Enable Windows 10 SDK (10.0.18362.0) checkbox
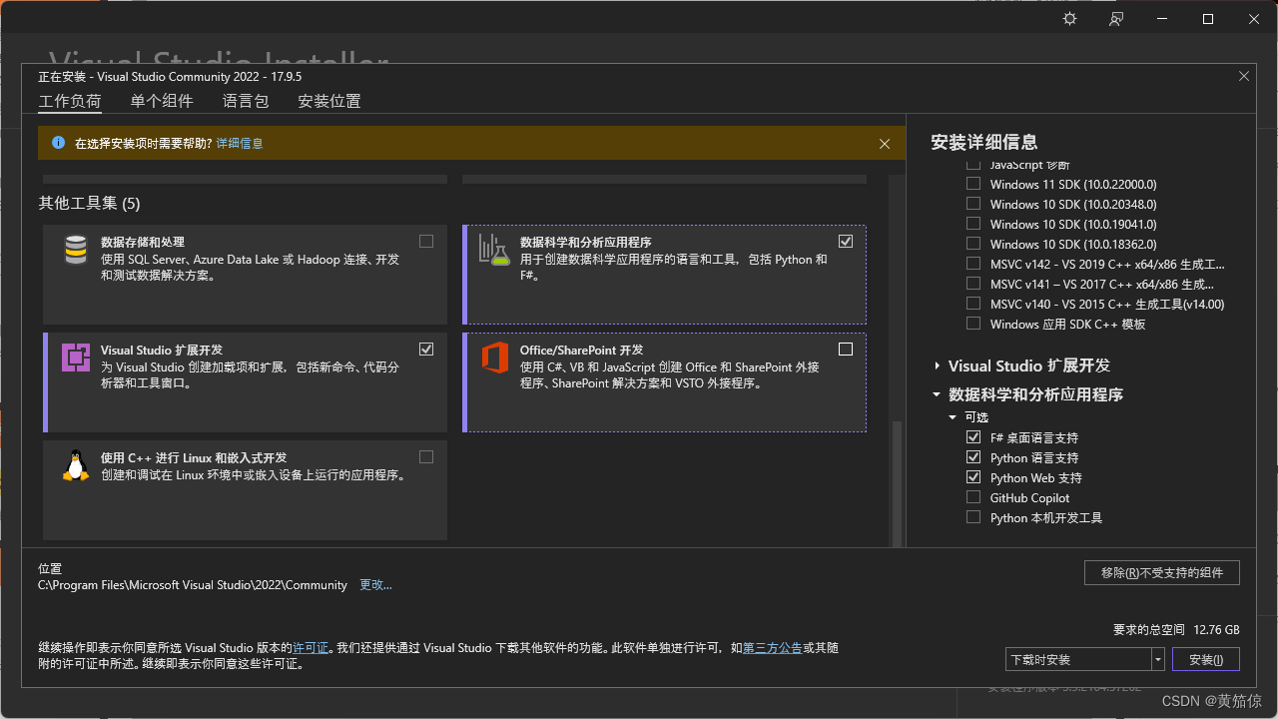Image resolution: width=1278 pixels, height=719 pixels. coord(973,244)
